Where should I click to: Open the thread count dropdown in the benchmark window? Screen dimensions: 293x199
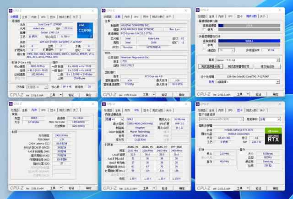(x=226, y=50)
